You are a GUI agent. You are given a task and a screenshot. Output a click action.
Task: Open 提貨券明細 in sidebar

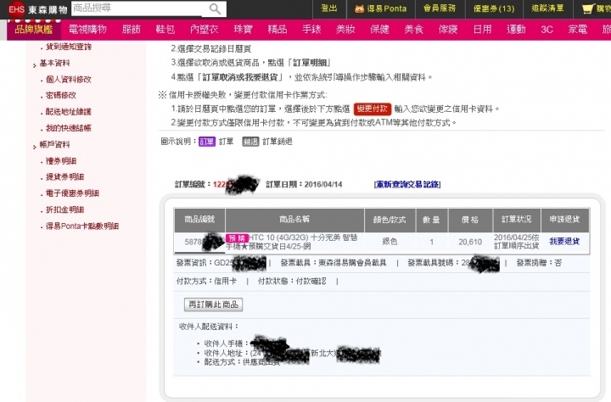pyautogui.click(x=64, y=177)
